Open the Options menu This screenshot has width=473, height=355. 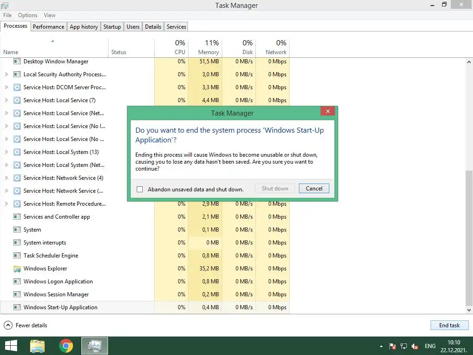pos(28,15)
